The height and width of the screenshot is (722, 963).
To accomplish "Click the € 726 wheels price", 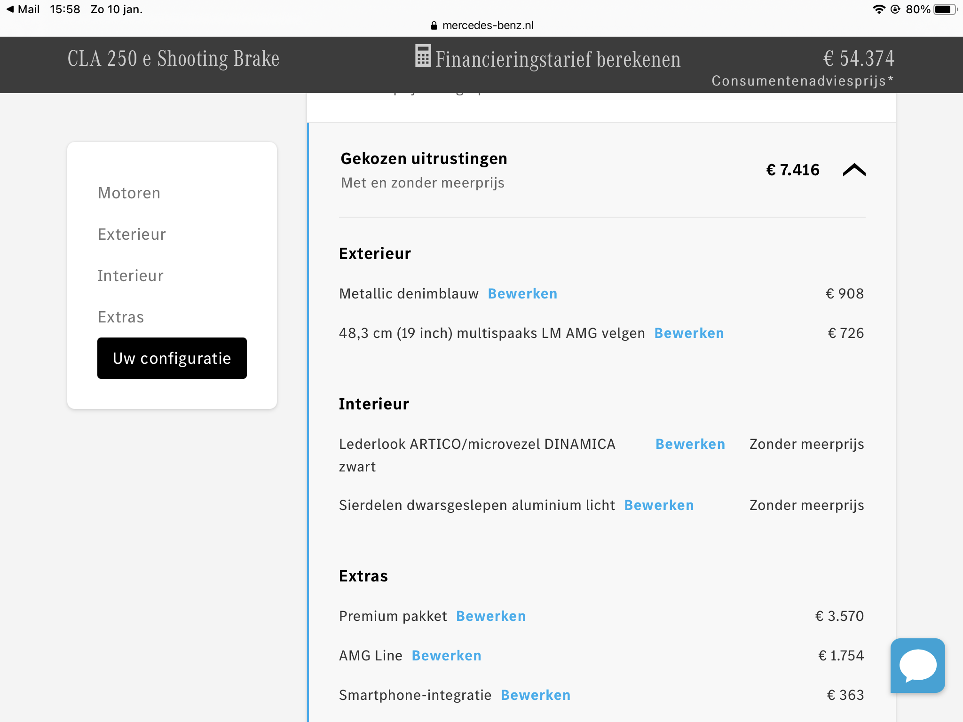I will point(846,333).
